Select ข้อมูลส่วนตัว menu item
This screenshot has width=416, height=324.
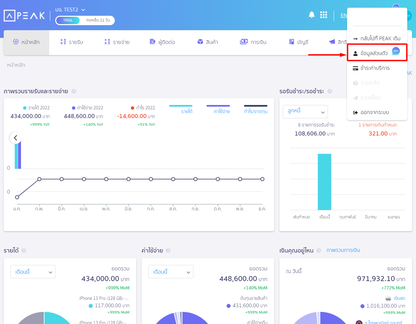377,53
